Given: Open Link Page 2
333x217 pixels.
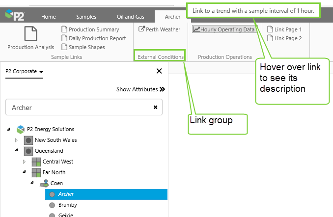Looking at the screenshot, I should point(288,38).
